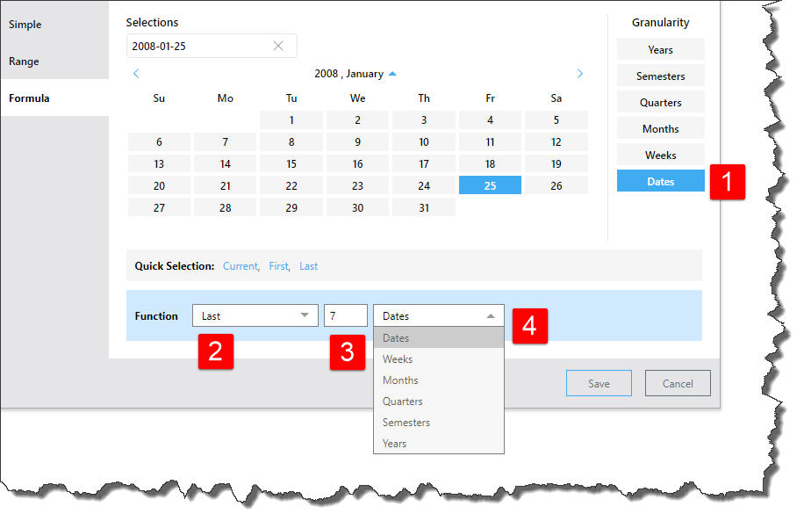
Task: Select January 30 on the calendar
Action: 357,207
